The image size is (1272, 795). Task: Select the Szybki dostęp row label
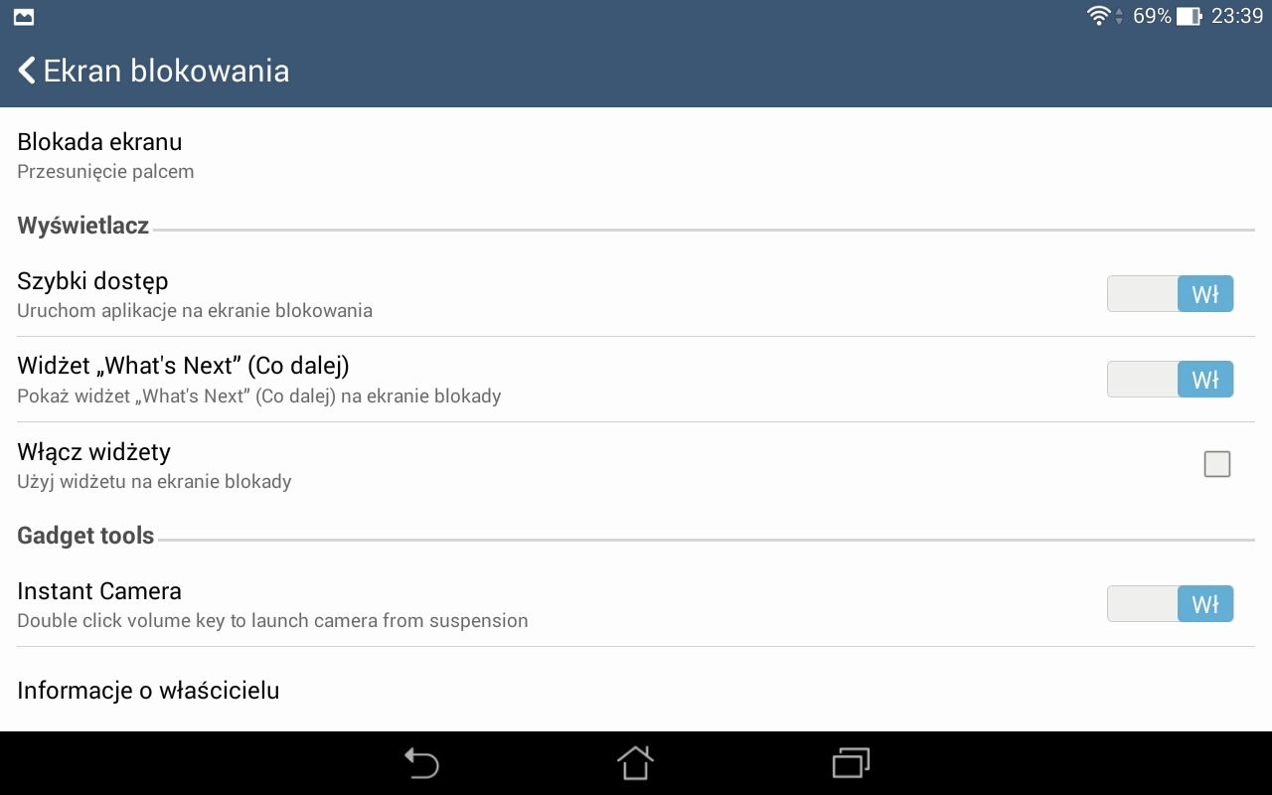(x=92, y=281)
